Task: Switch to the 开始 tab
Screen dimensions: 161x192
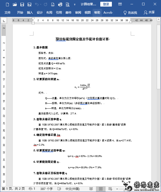Action: (x=20, y=13)
